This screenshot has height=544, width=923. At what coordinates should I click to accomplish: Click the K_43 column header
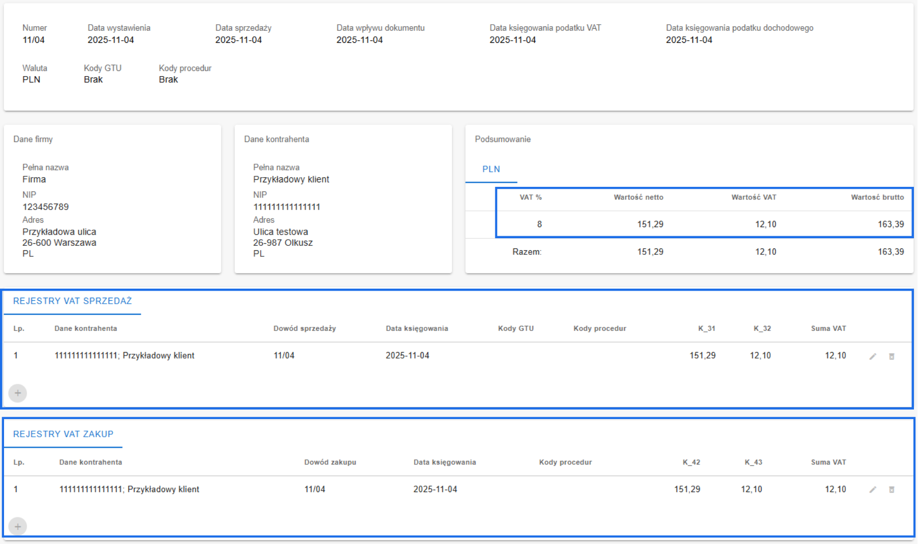(753, 462)
